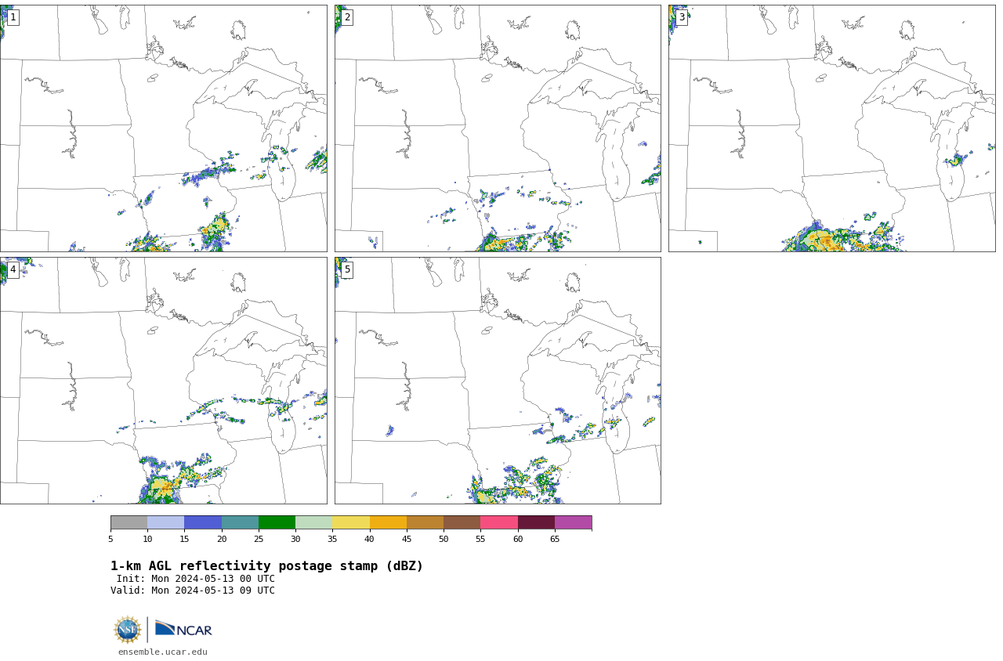Open ensemble member 1 reflectivity map
1003x661 pixels.
point(163,128)
